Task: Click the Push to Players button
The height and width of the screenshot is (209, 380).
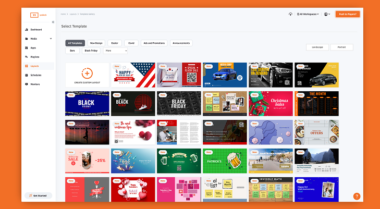Action: (x=348, y=14)
